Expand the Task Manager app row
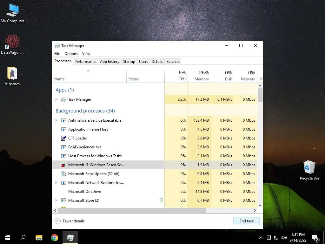 click(56, 99)
